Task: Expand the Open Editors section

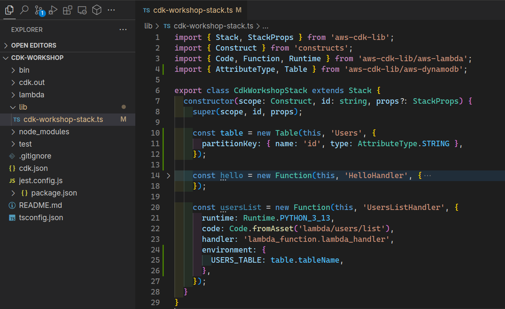Action: tap(6, 46)
